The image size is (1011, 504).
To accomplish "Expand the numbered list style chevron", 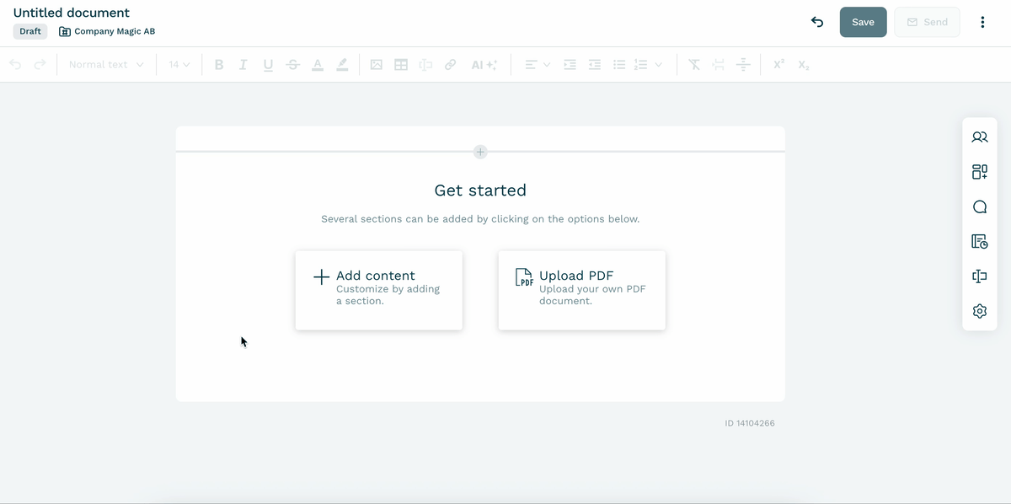I will pos(658,64).
